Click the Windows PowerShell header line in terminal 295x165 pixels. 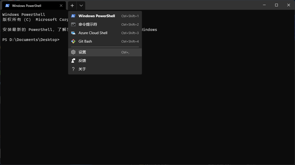pos(24,15)
